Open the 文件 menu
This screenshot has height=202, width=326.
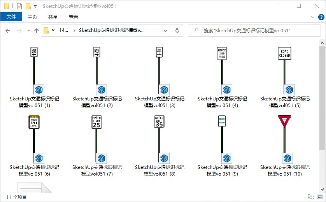tap(11, 17)
